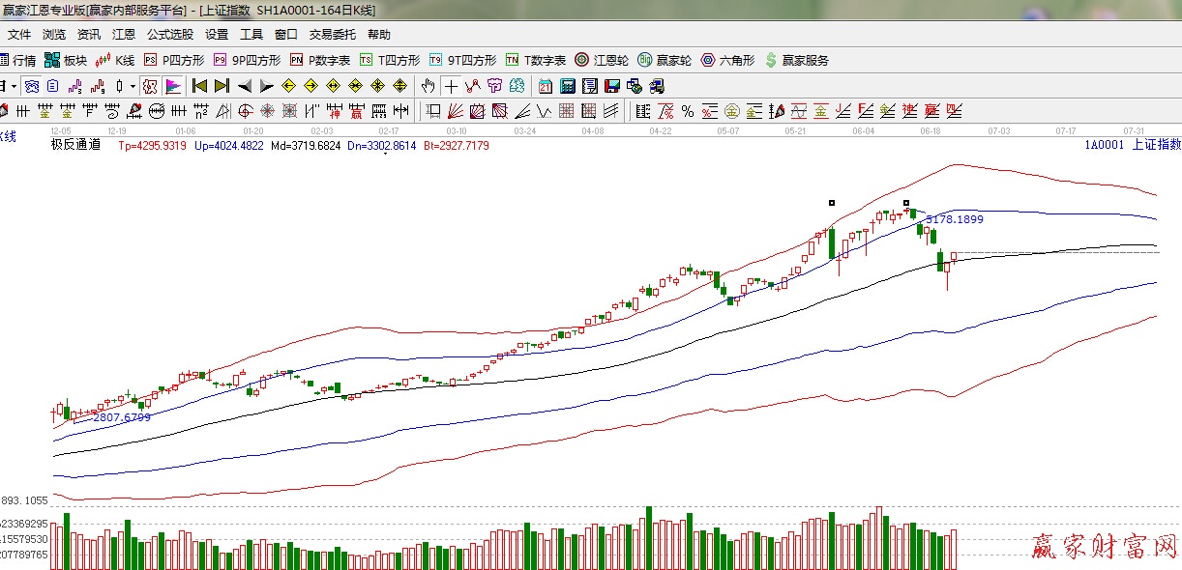
Task: Click the calculator icon in toolbar
Action: coord(568,86)
